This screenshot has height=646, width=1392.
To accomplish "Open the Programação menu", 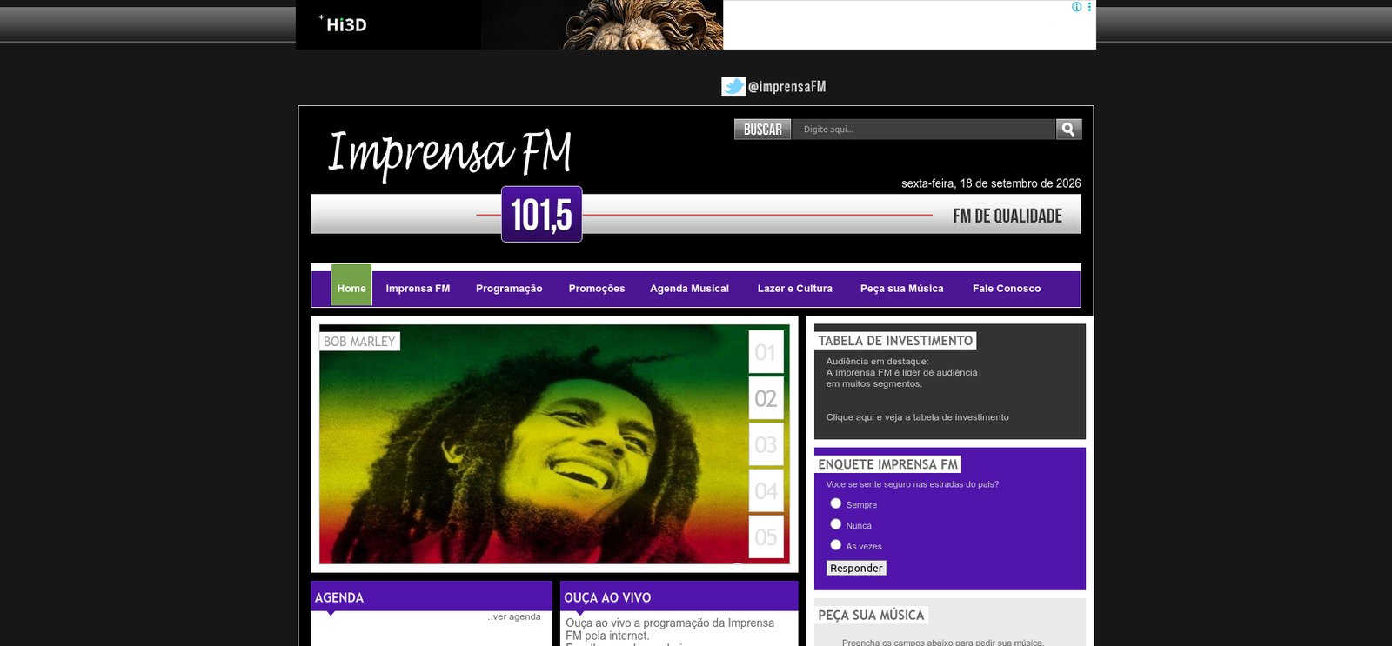I will [x=509, y=289].
